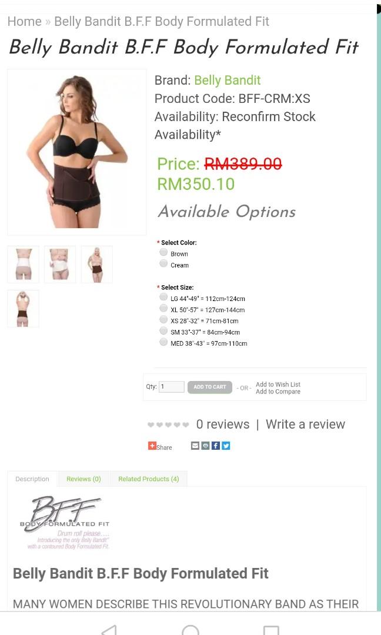This screenshot has height=635, width=381.
Task: Open the Related Products (4) tab
Action: coord(149,479)
